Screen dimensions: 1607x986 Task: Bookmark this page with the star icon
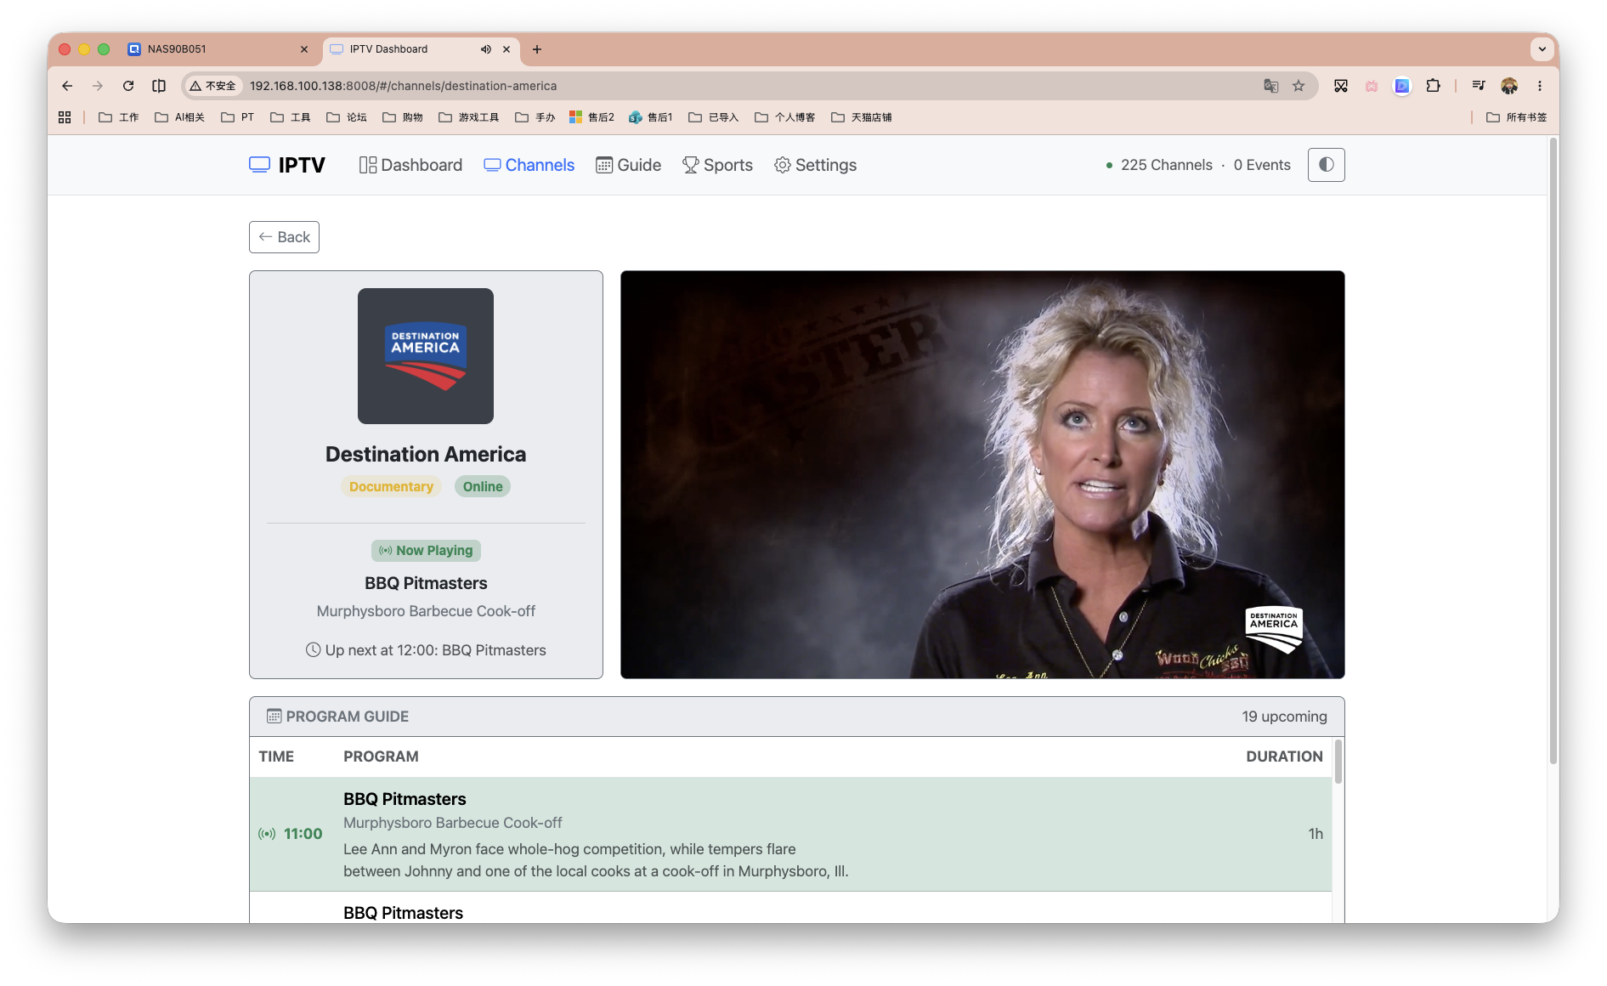point(1299,86)
